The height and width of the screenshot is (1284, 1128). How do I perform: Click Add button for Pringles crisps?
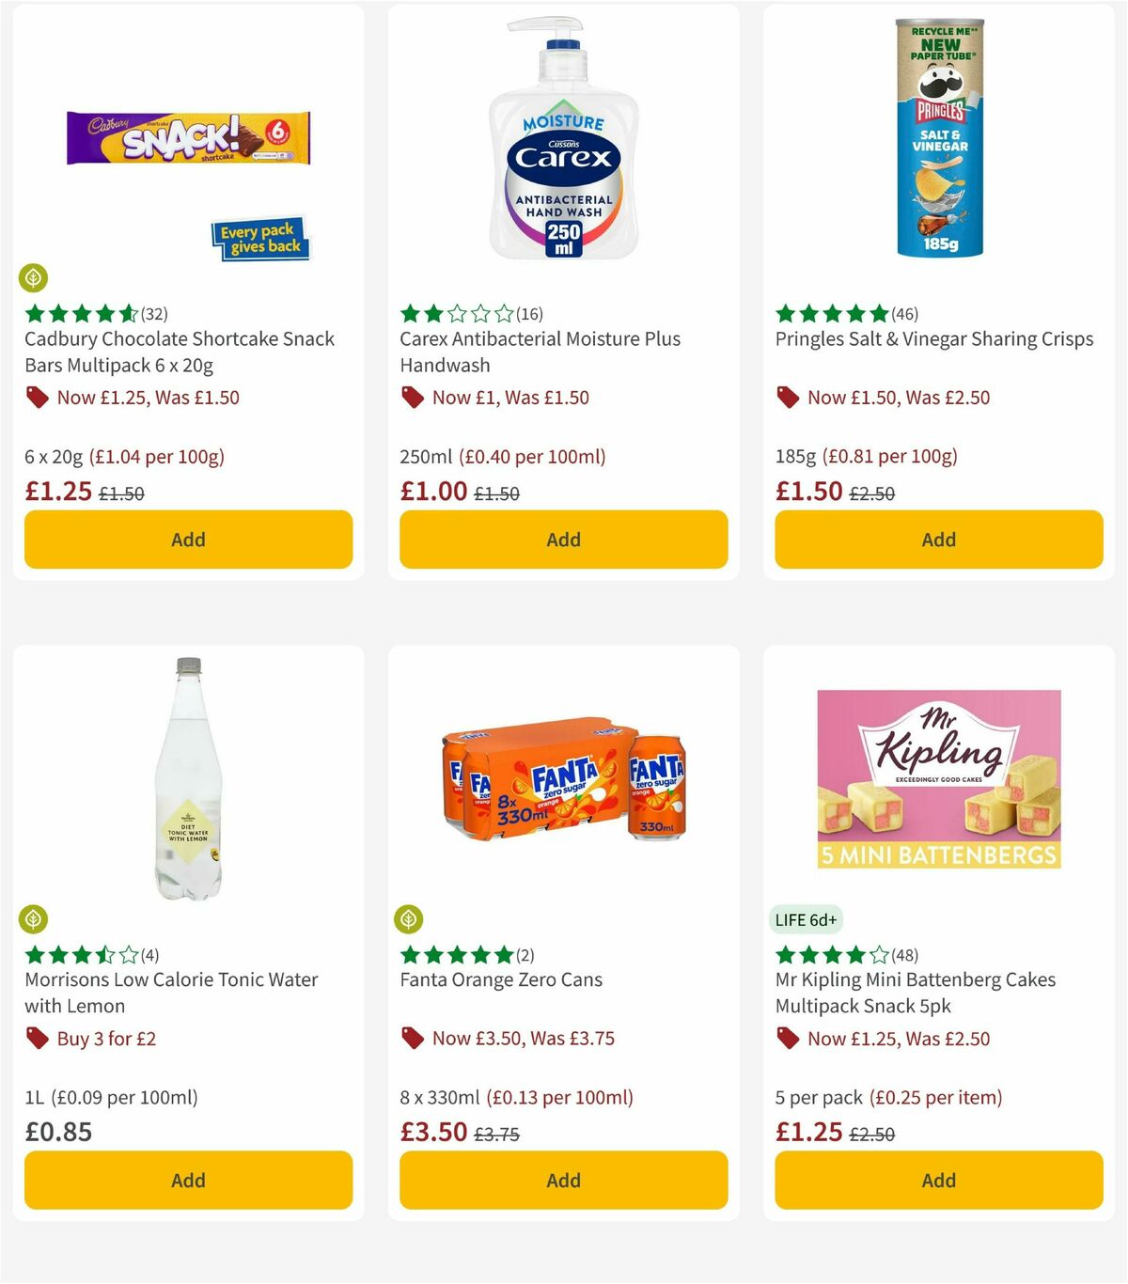point(938,540)
